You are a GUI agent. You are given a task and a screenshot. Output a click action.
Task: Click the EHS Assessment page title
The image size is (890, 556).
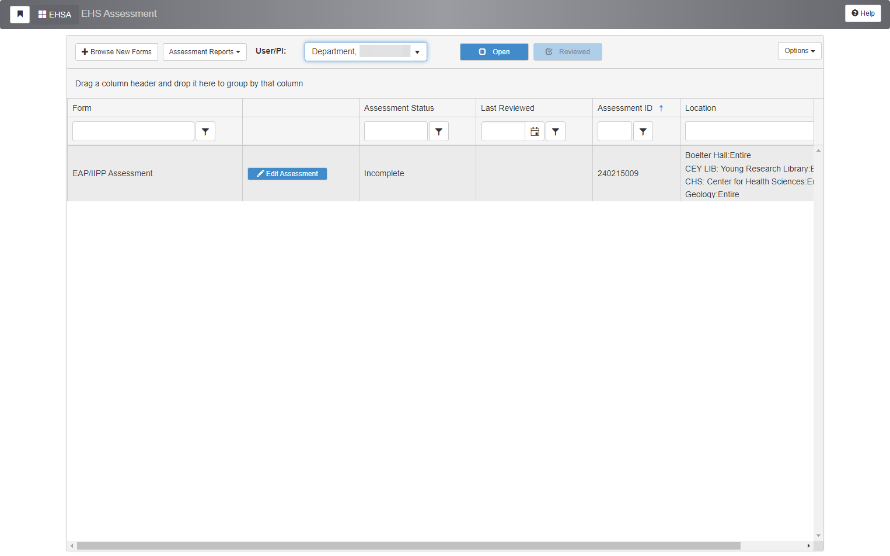119,13
